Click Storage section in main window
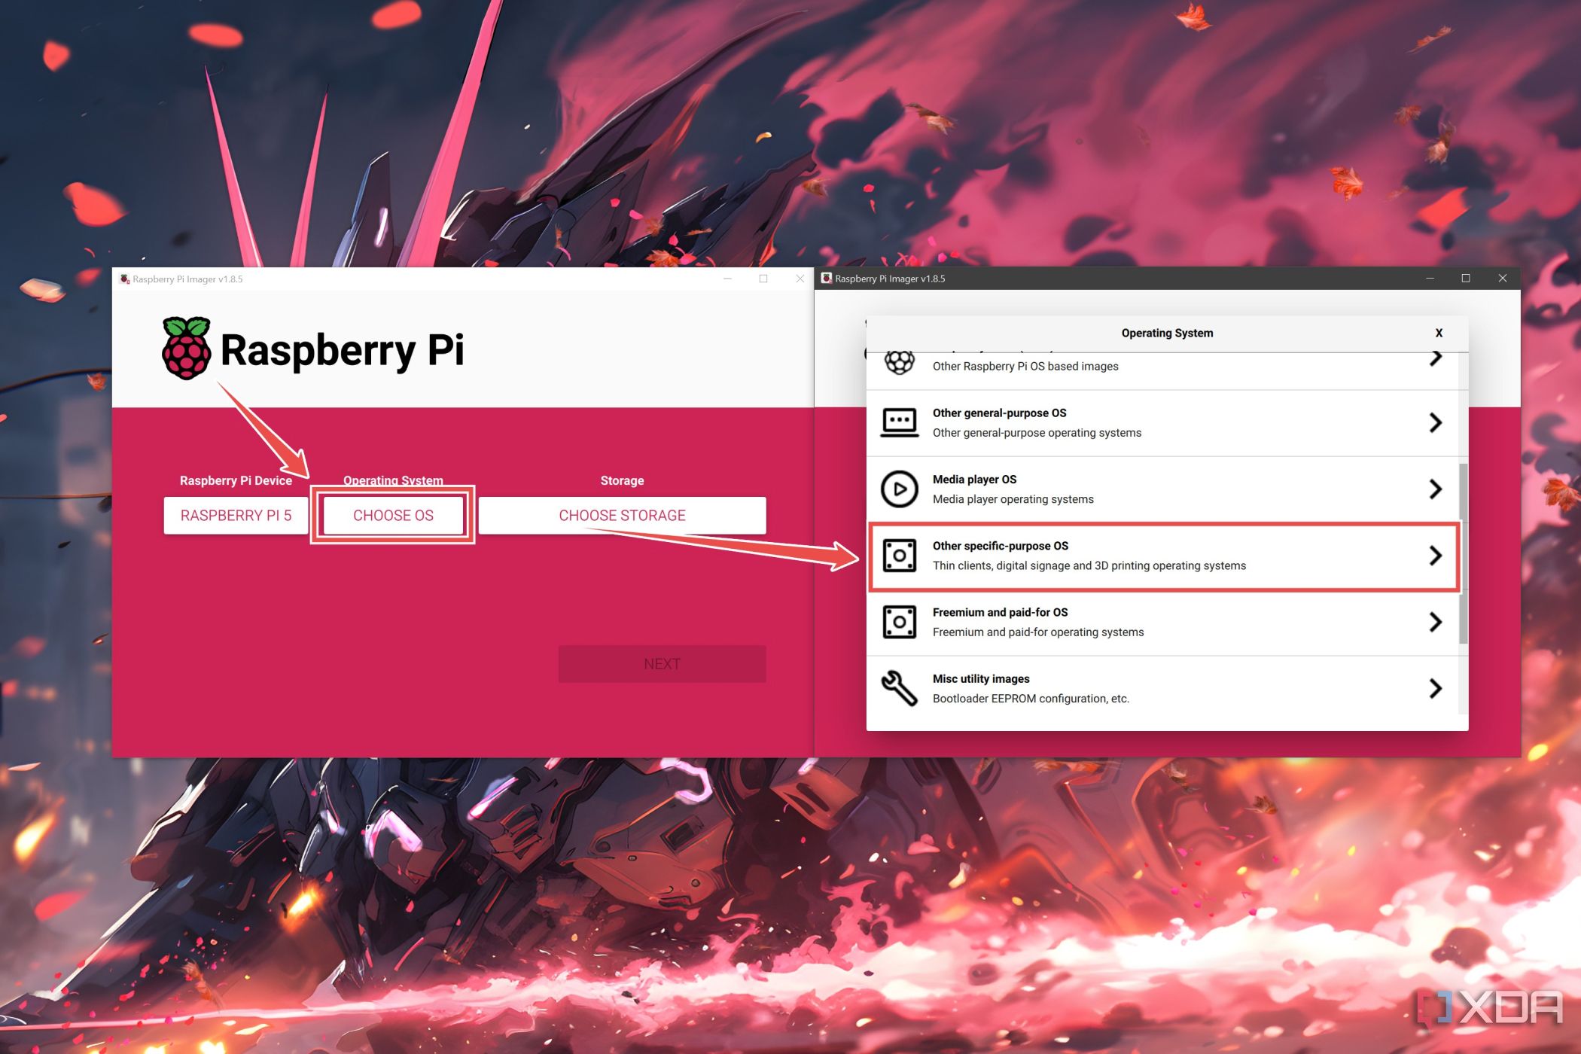Screen dimensions: 1581x1054 coord(621,514)
